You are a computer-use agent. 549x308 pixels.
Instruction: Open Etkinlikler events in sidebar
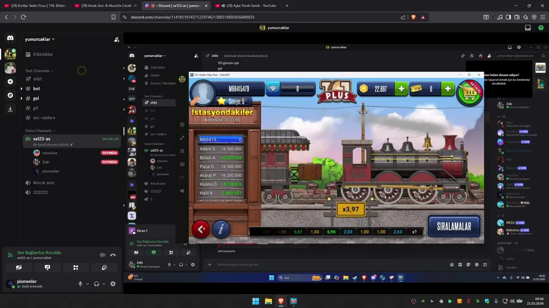click(x=71, y=54)
